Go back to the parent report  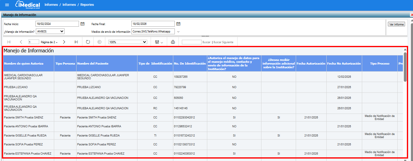(99, 42)
